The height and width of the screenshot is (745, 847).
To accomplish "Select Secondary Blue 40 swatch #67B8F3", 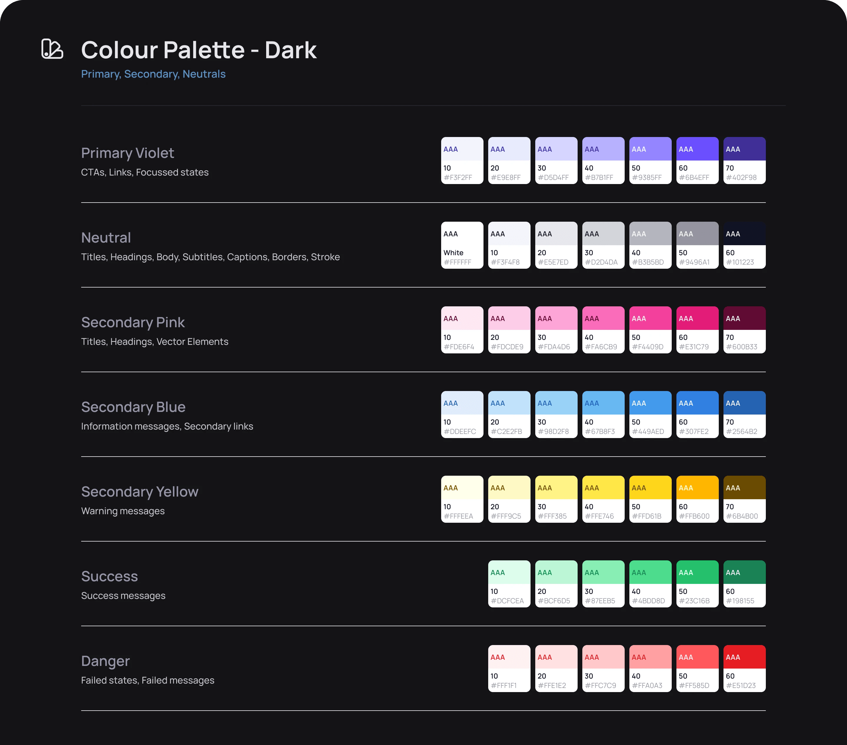I will (603, 414).
